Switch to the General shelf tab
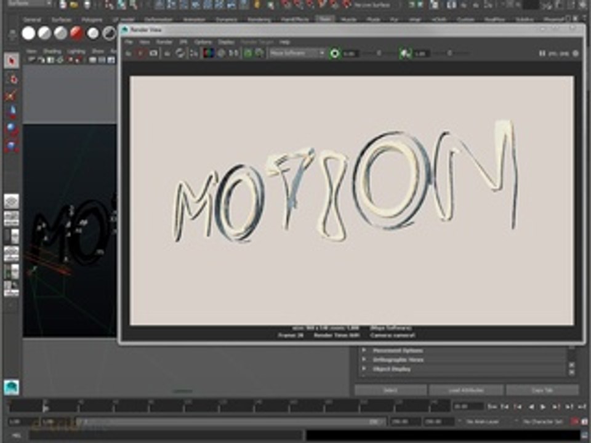This screenshot has height=443, width=591. coord(32,20)
